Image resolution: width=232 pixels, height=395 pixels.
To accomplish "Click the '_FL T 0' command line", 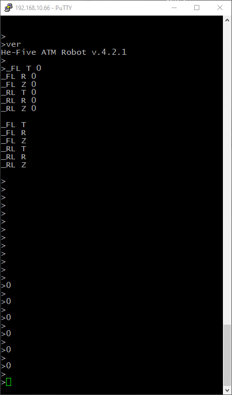I will point(21,68).
